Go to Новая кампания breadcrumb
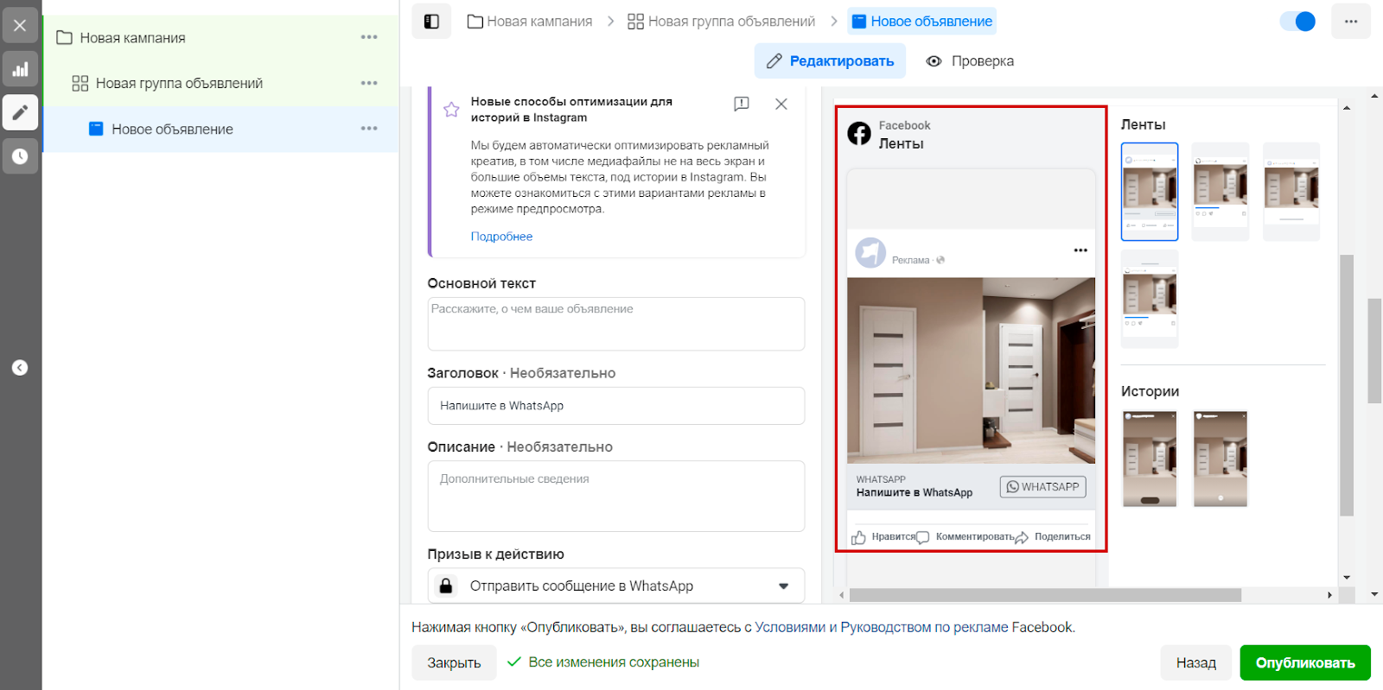This screenshot has width=1383, height=690. click(x=530, y=22)
